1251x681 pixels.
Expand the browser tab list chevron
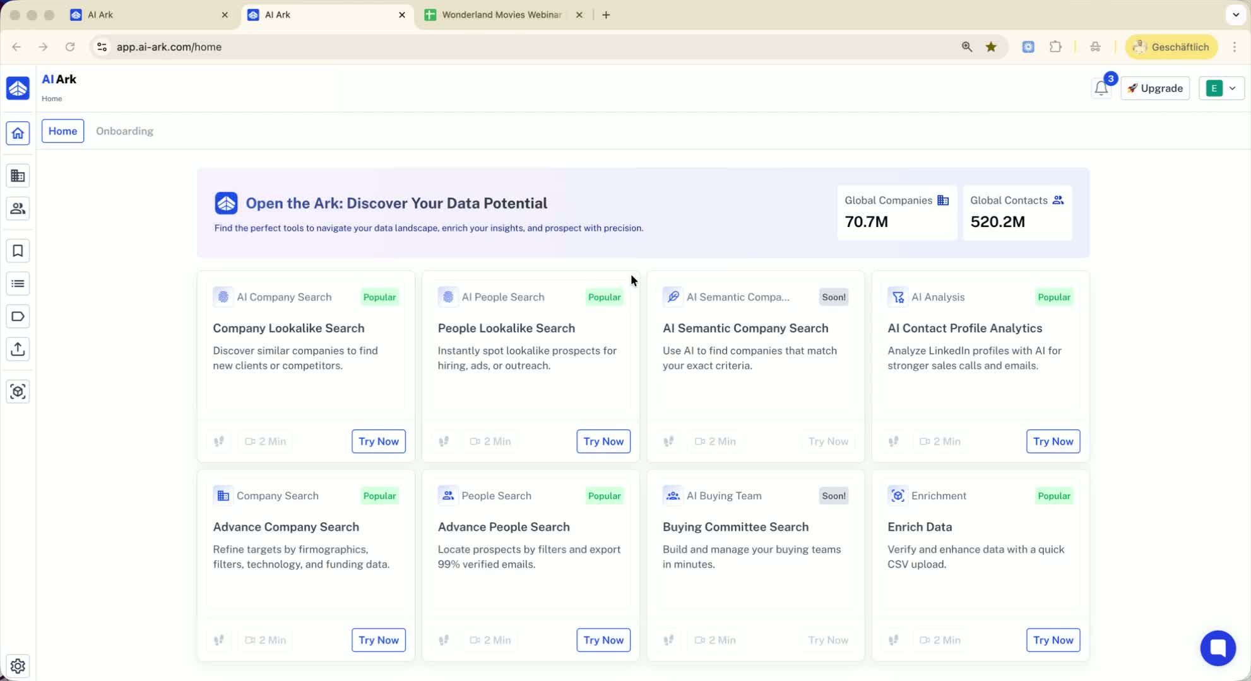pos(1235,15)
